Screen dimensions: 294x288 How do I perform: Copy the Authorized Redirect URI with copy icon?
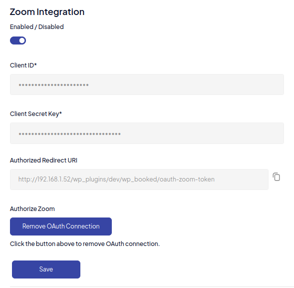click(x=277, y=177)
